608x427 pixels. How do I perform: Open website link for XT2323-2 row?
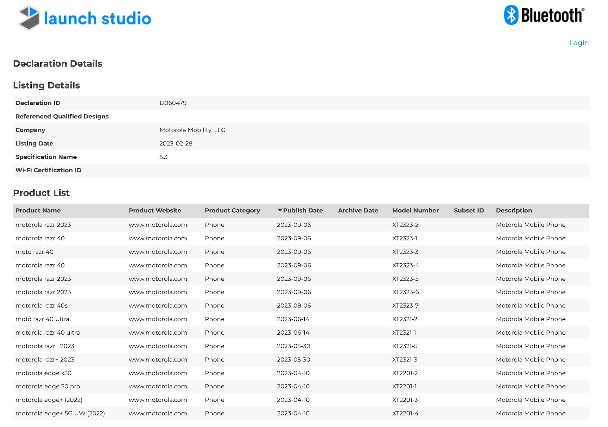(158, 225)
